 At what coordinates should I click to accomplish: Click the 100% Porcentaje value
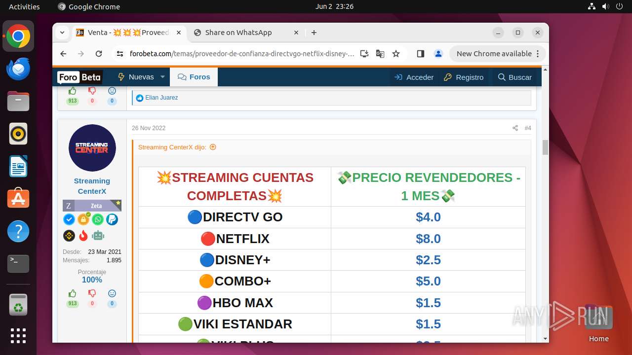(92, 280)
